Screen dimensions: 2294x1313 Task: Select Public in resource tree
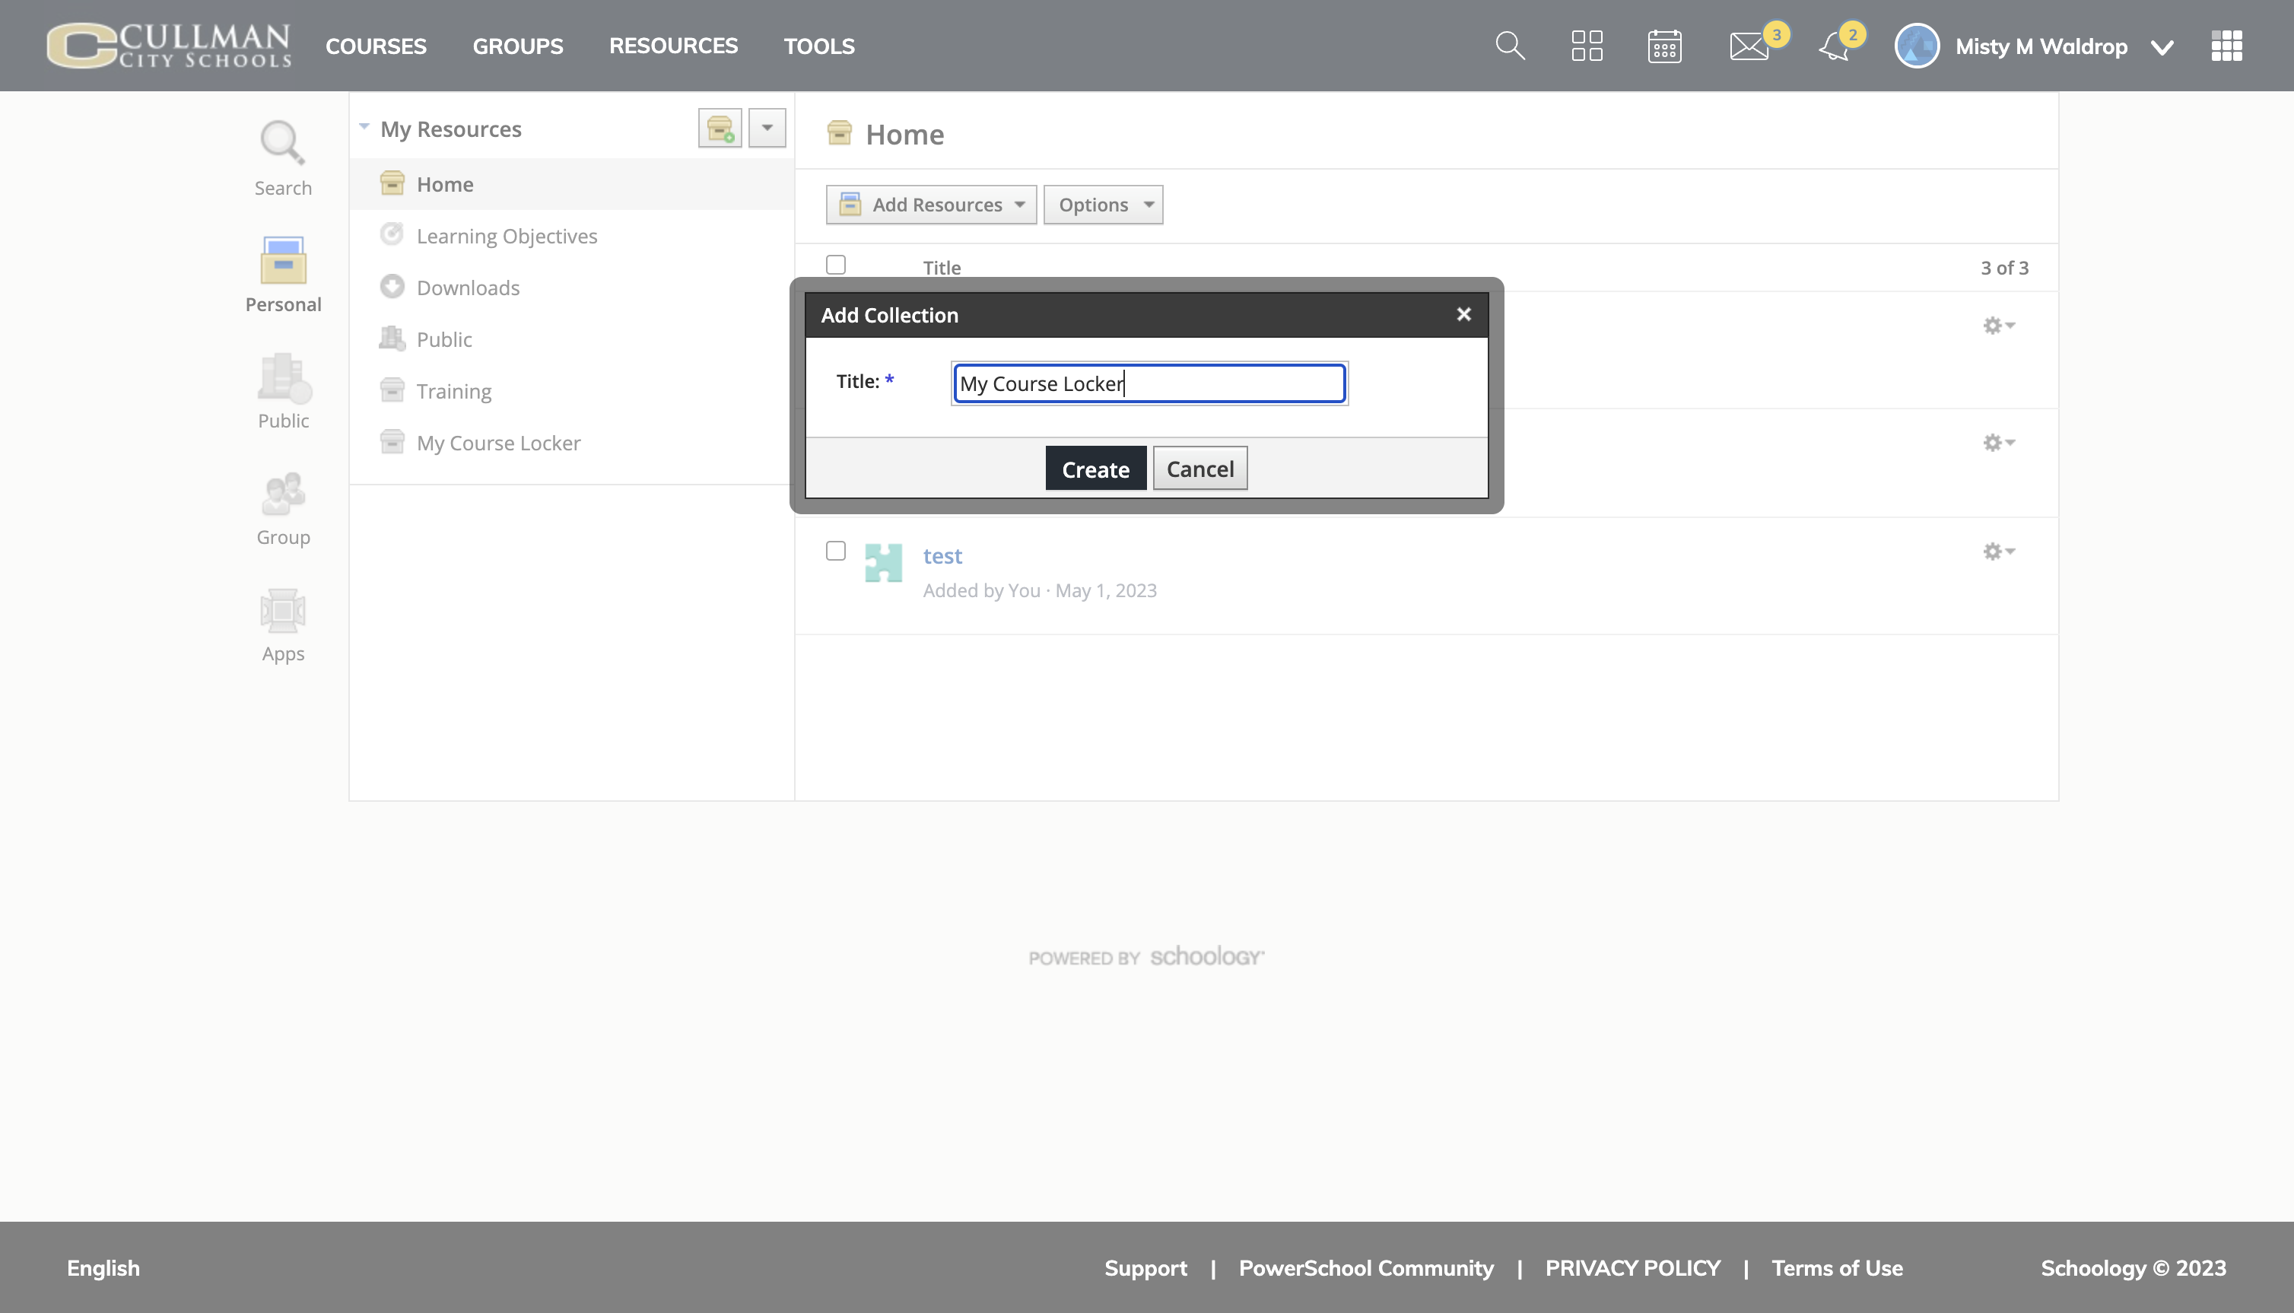tap(571, 339)
